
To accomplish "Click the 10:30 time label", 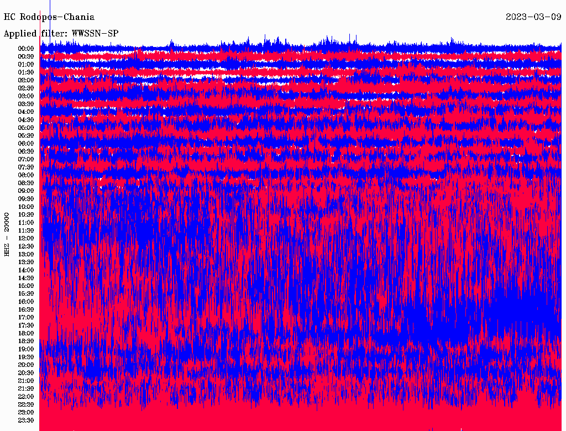I will tap(26, 215).
